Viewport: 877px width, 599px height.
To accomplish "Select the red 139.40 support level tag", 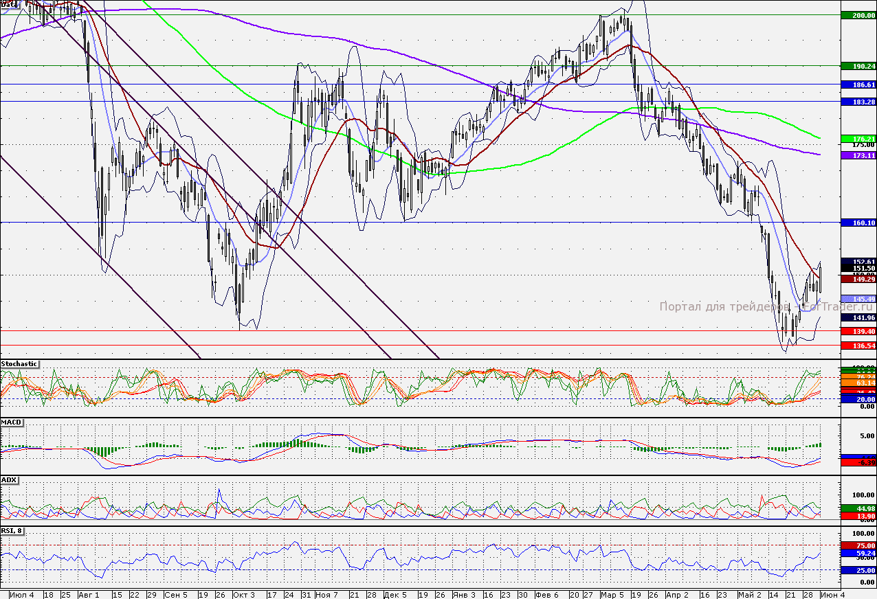I will pos(858,331).
